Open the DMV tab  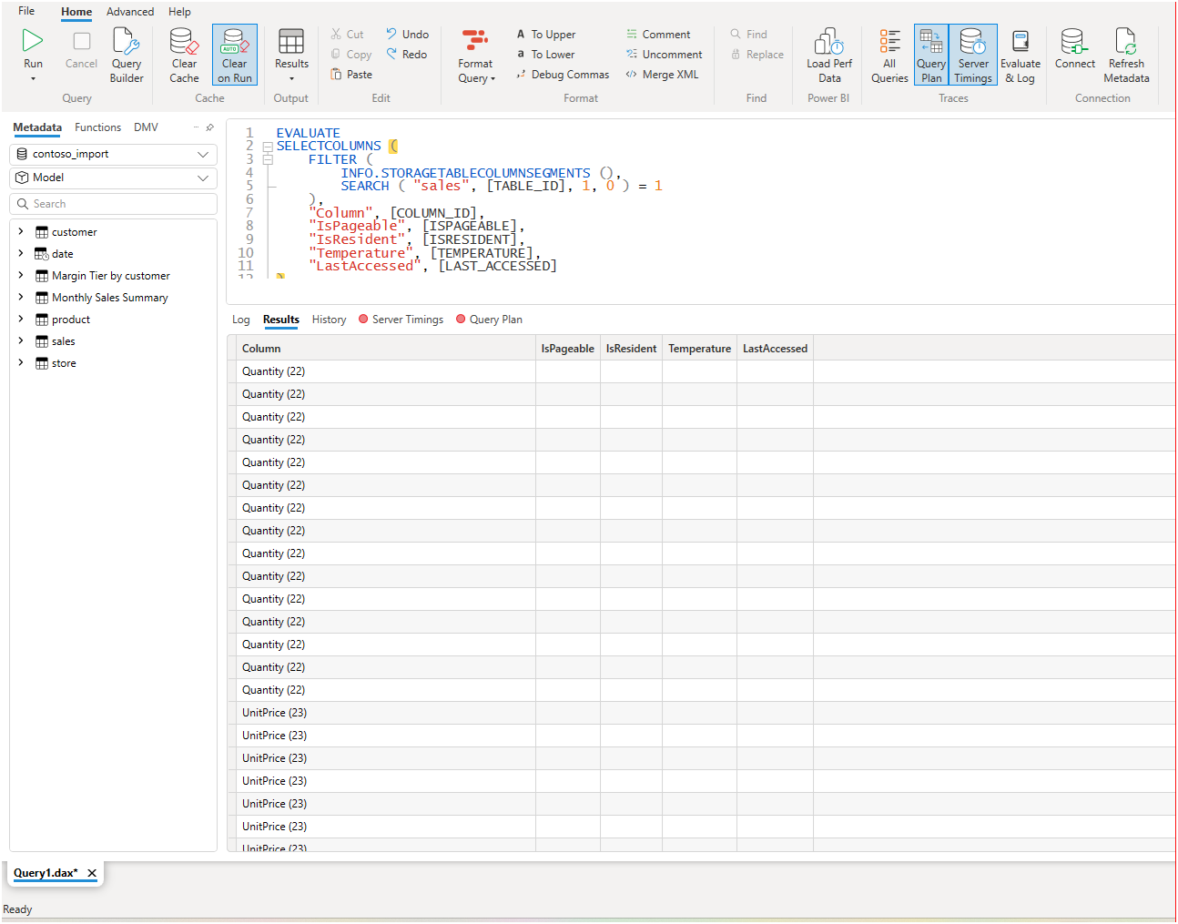pyautogui.click(x=146, y=127)
